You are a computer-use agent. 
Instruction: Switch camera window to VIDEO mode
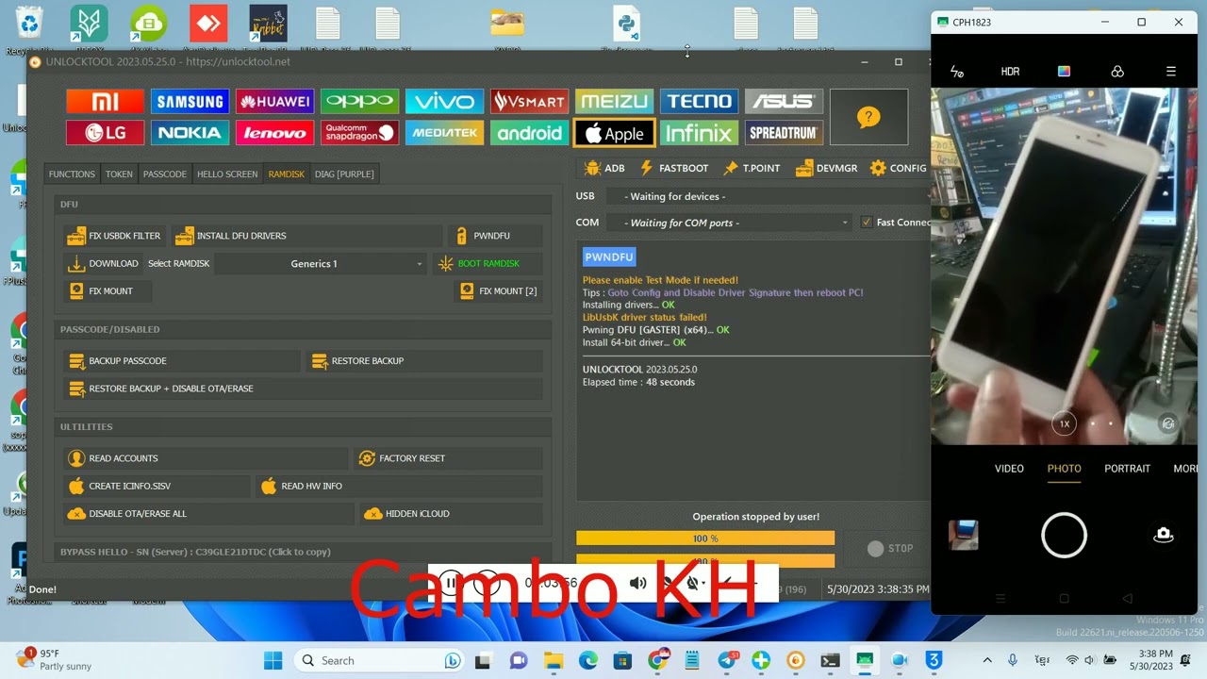(1009, 469)
